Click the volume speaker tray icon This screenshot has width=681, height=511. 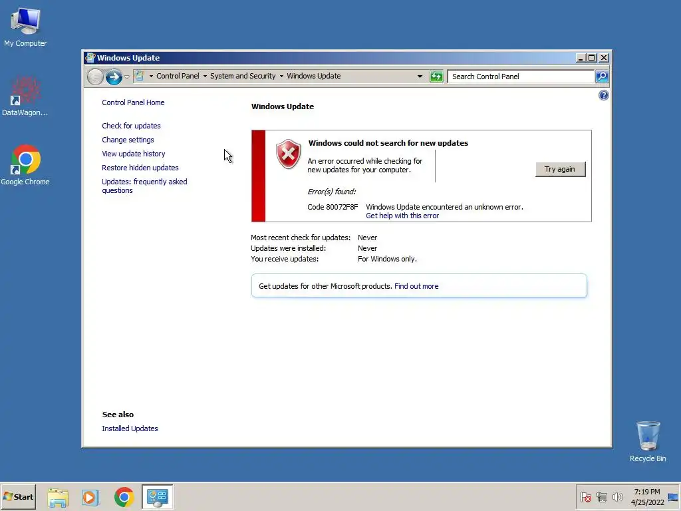[617, 497]
